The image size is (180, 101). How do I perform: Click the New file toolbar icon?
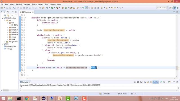click(2, 8)
